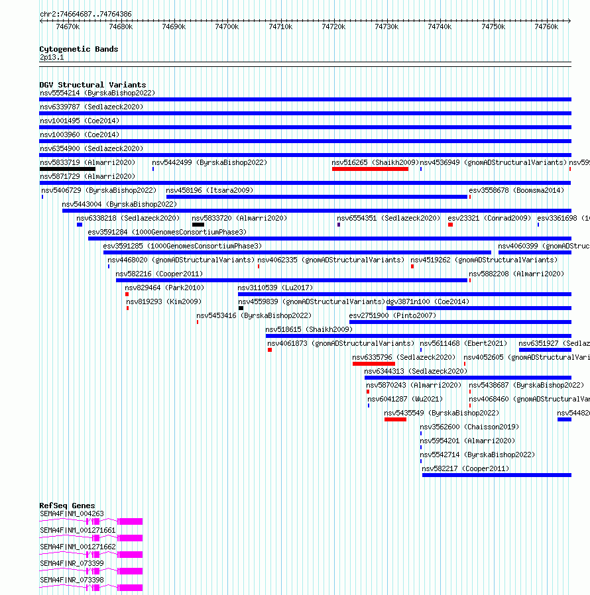
Task: Open variant nsv1001495 (Coe2014) label
Action: point(80,121)
